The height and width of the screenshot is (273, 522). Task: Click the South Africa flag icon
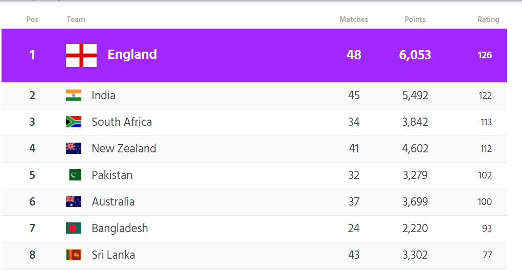point(74,122)
